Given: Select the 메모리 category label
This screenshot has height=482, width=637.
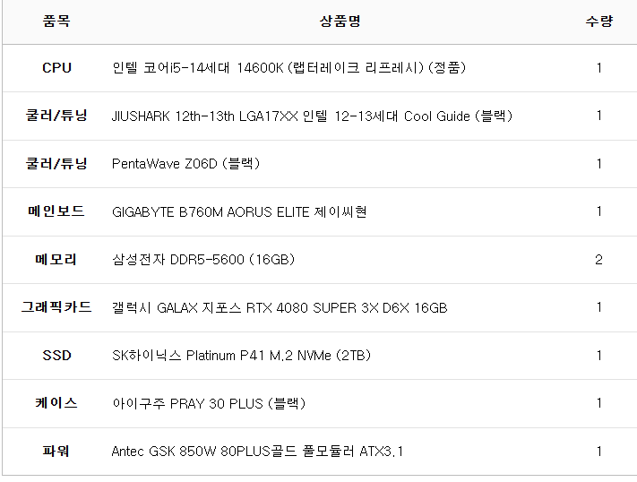Looking at the screenshot, I should tap(56, 260).
